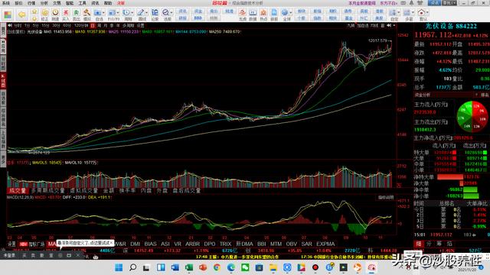Open WeChat from the taskbar
The width and height of the screenshot is (490, 275).
[245, 267]
